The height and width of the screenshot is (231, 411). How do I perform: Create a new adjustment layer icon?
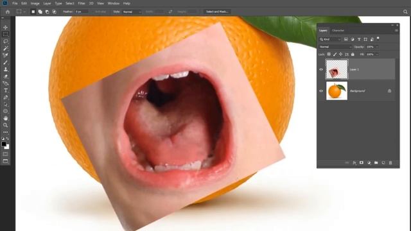pyautogui.click(x=369, y=162)
